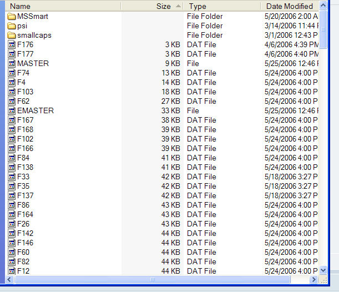The height and width of the screenshot is (292, 339).
Task: Click the vertical scrollbar thumb
Action: click(x=323, y=29)
